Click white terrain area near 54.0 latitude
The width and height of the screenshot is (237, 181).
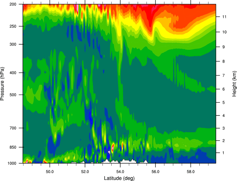tap(128, 162)
